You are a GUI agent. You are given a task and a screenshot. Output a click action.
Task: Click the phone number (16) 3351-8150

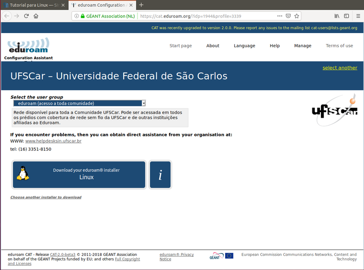(x=35, y=149)
